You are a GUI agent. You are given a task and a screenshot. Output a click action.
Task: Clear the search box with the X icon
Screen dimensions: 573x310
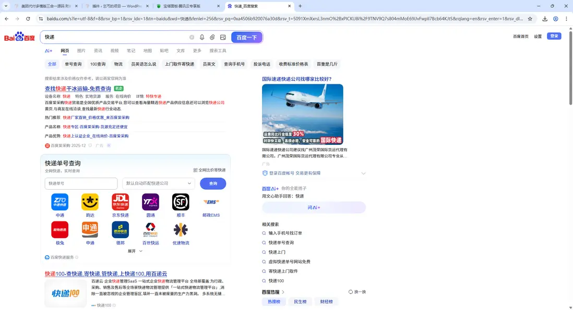click(x=192, y=38)
